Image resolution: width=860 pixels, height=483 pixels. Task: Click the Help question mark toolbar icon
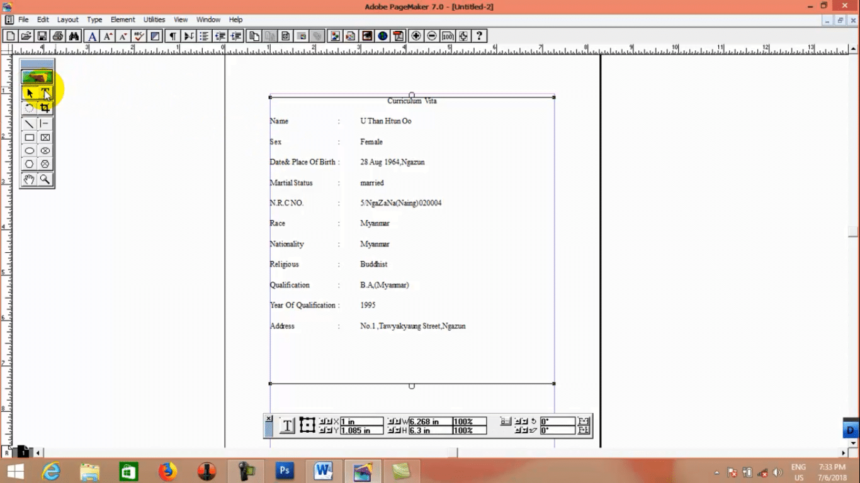tap(479, 36)
